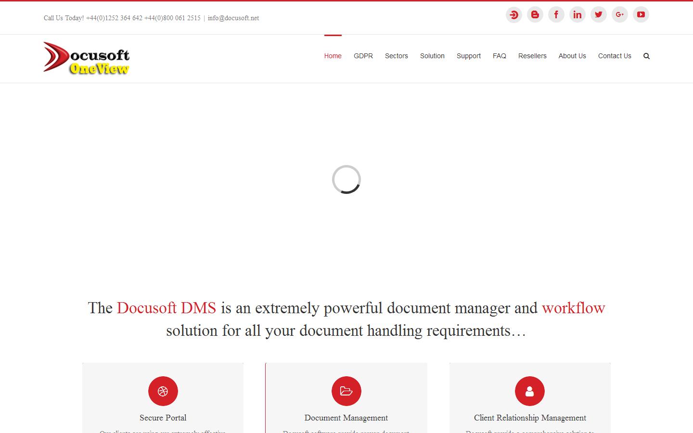
Task: Open the Blogger social icon
Action: [x=535, y=14]
